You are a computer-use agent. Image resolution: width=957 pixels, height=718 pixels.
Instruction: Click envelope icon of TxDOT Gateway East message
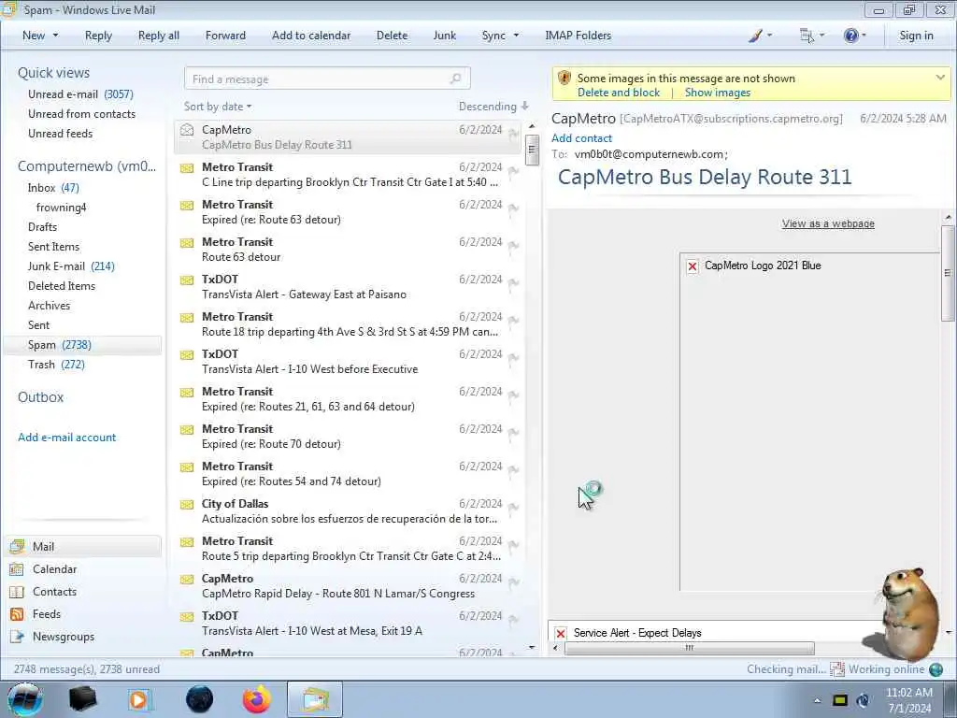[187, 280]
